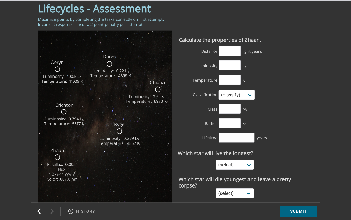Click the Distance input field
Viewport: 351px width, 220px height.
click(230, 51)
